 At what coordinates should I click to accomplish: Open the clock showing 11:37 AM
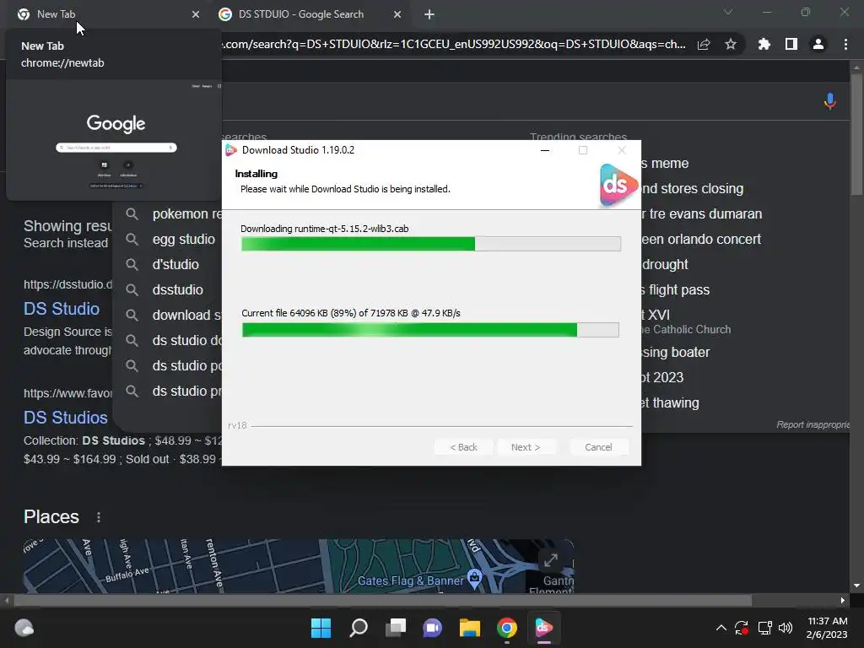pyautogui.click(x=827, y=628)
